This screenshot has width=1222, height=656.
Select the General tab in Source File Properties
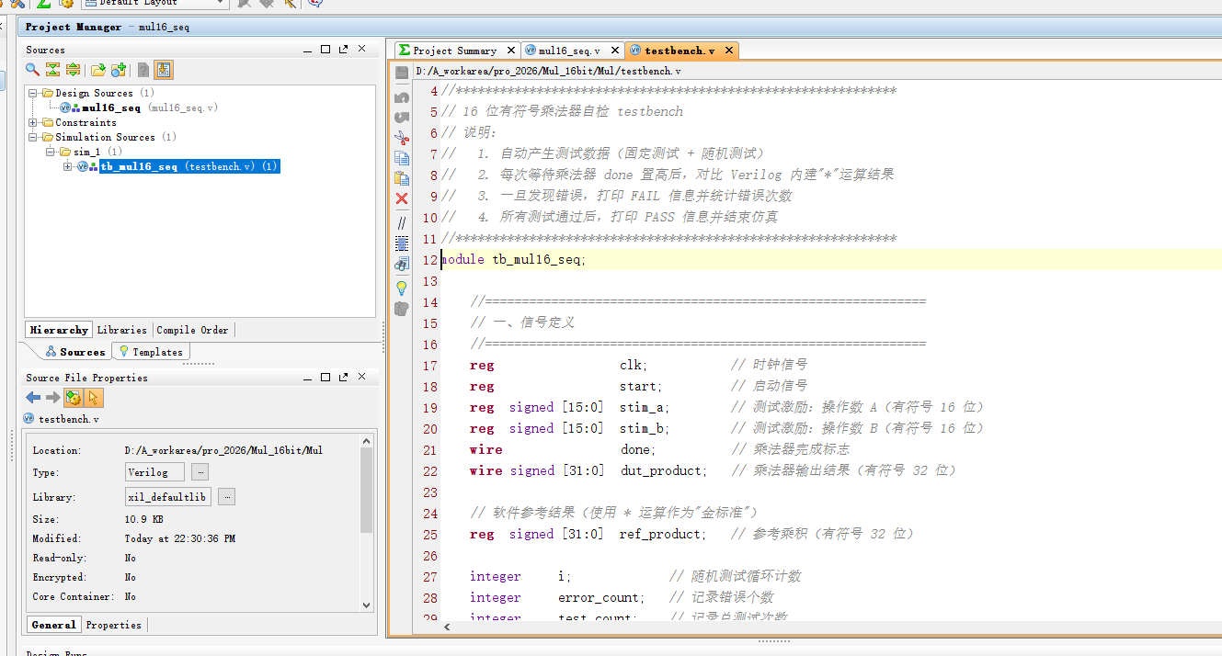tap(53, 625)
